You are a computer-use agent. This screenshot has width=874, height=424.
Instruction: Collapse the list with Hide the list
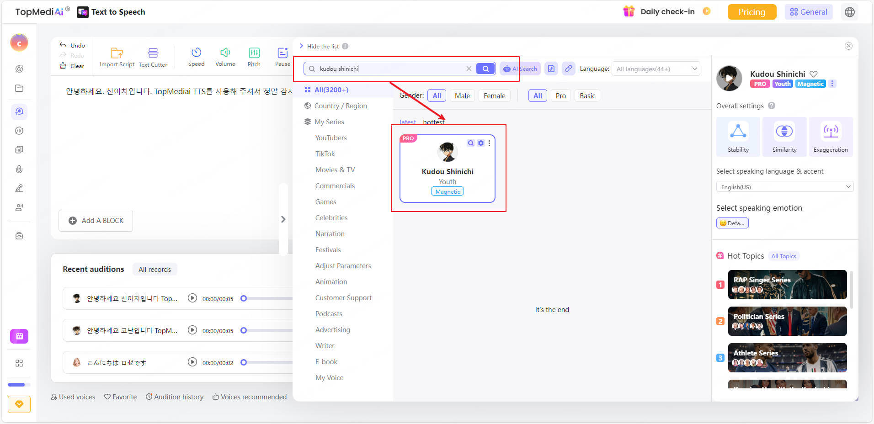[323, 46]
